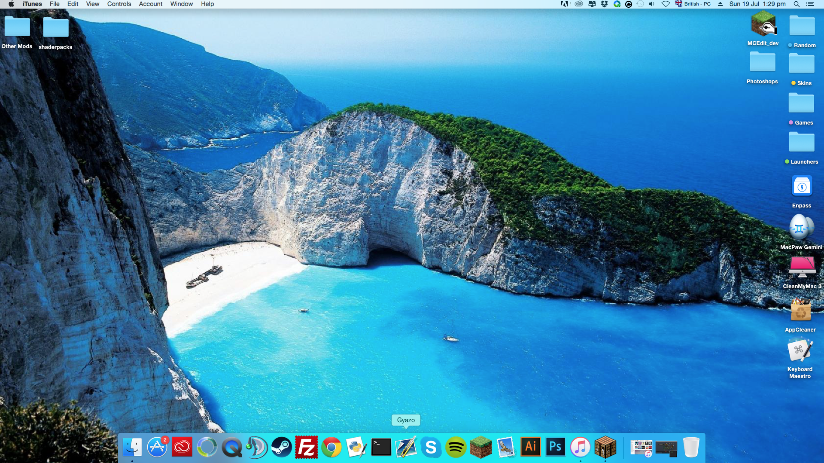Open Spotlight search in menu bar
Viewport: 824px width, 463px height.
(x=797, y=4)
